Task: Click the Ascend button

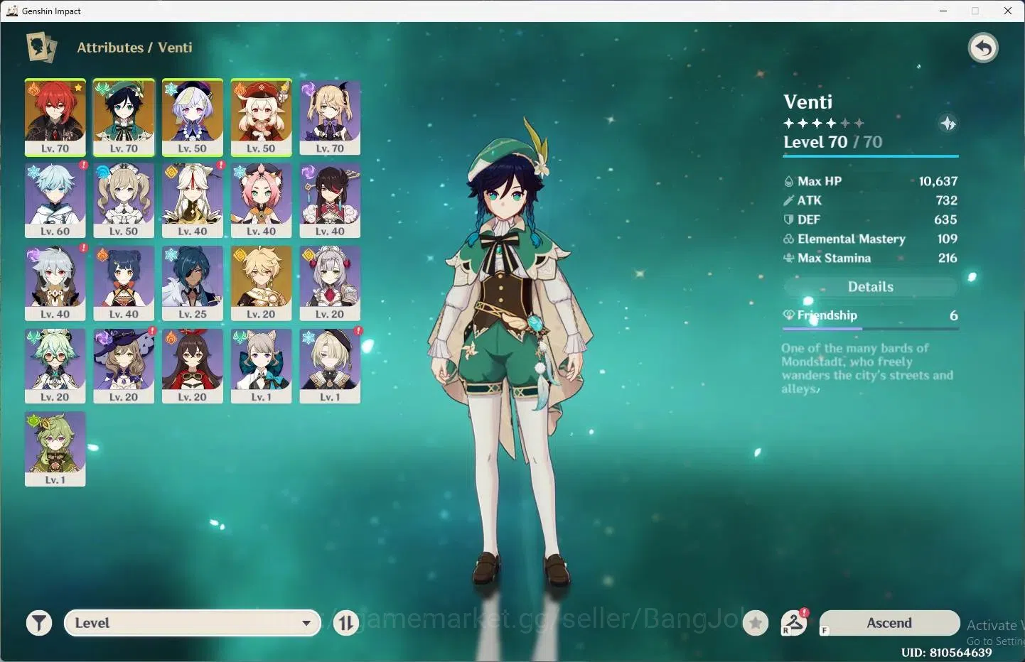Action: pos(889,623)
